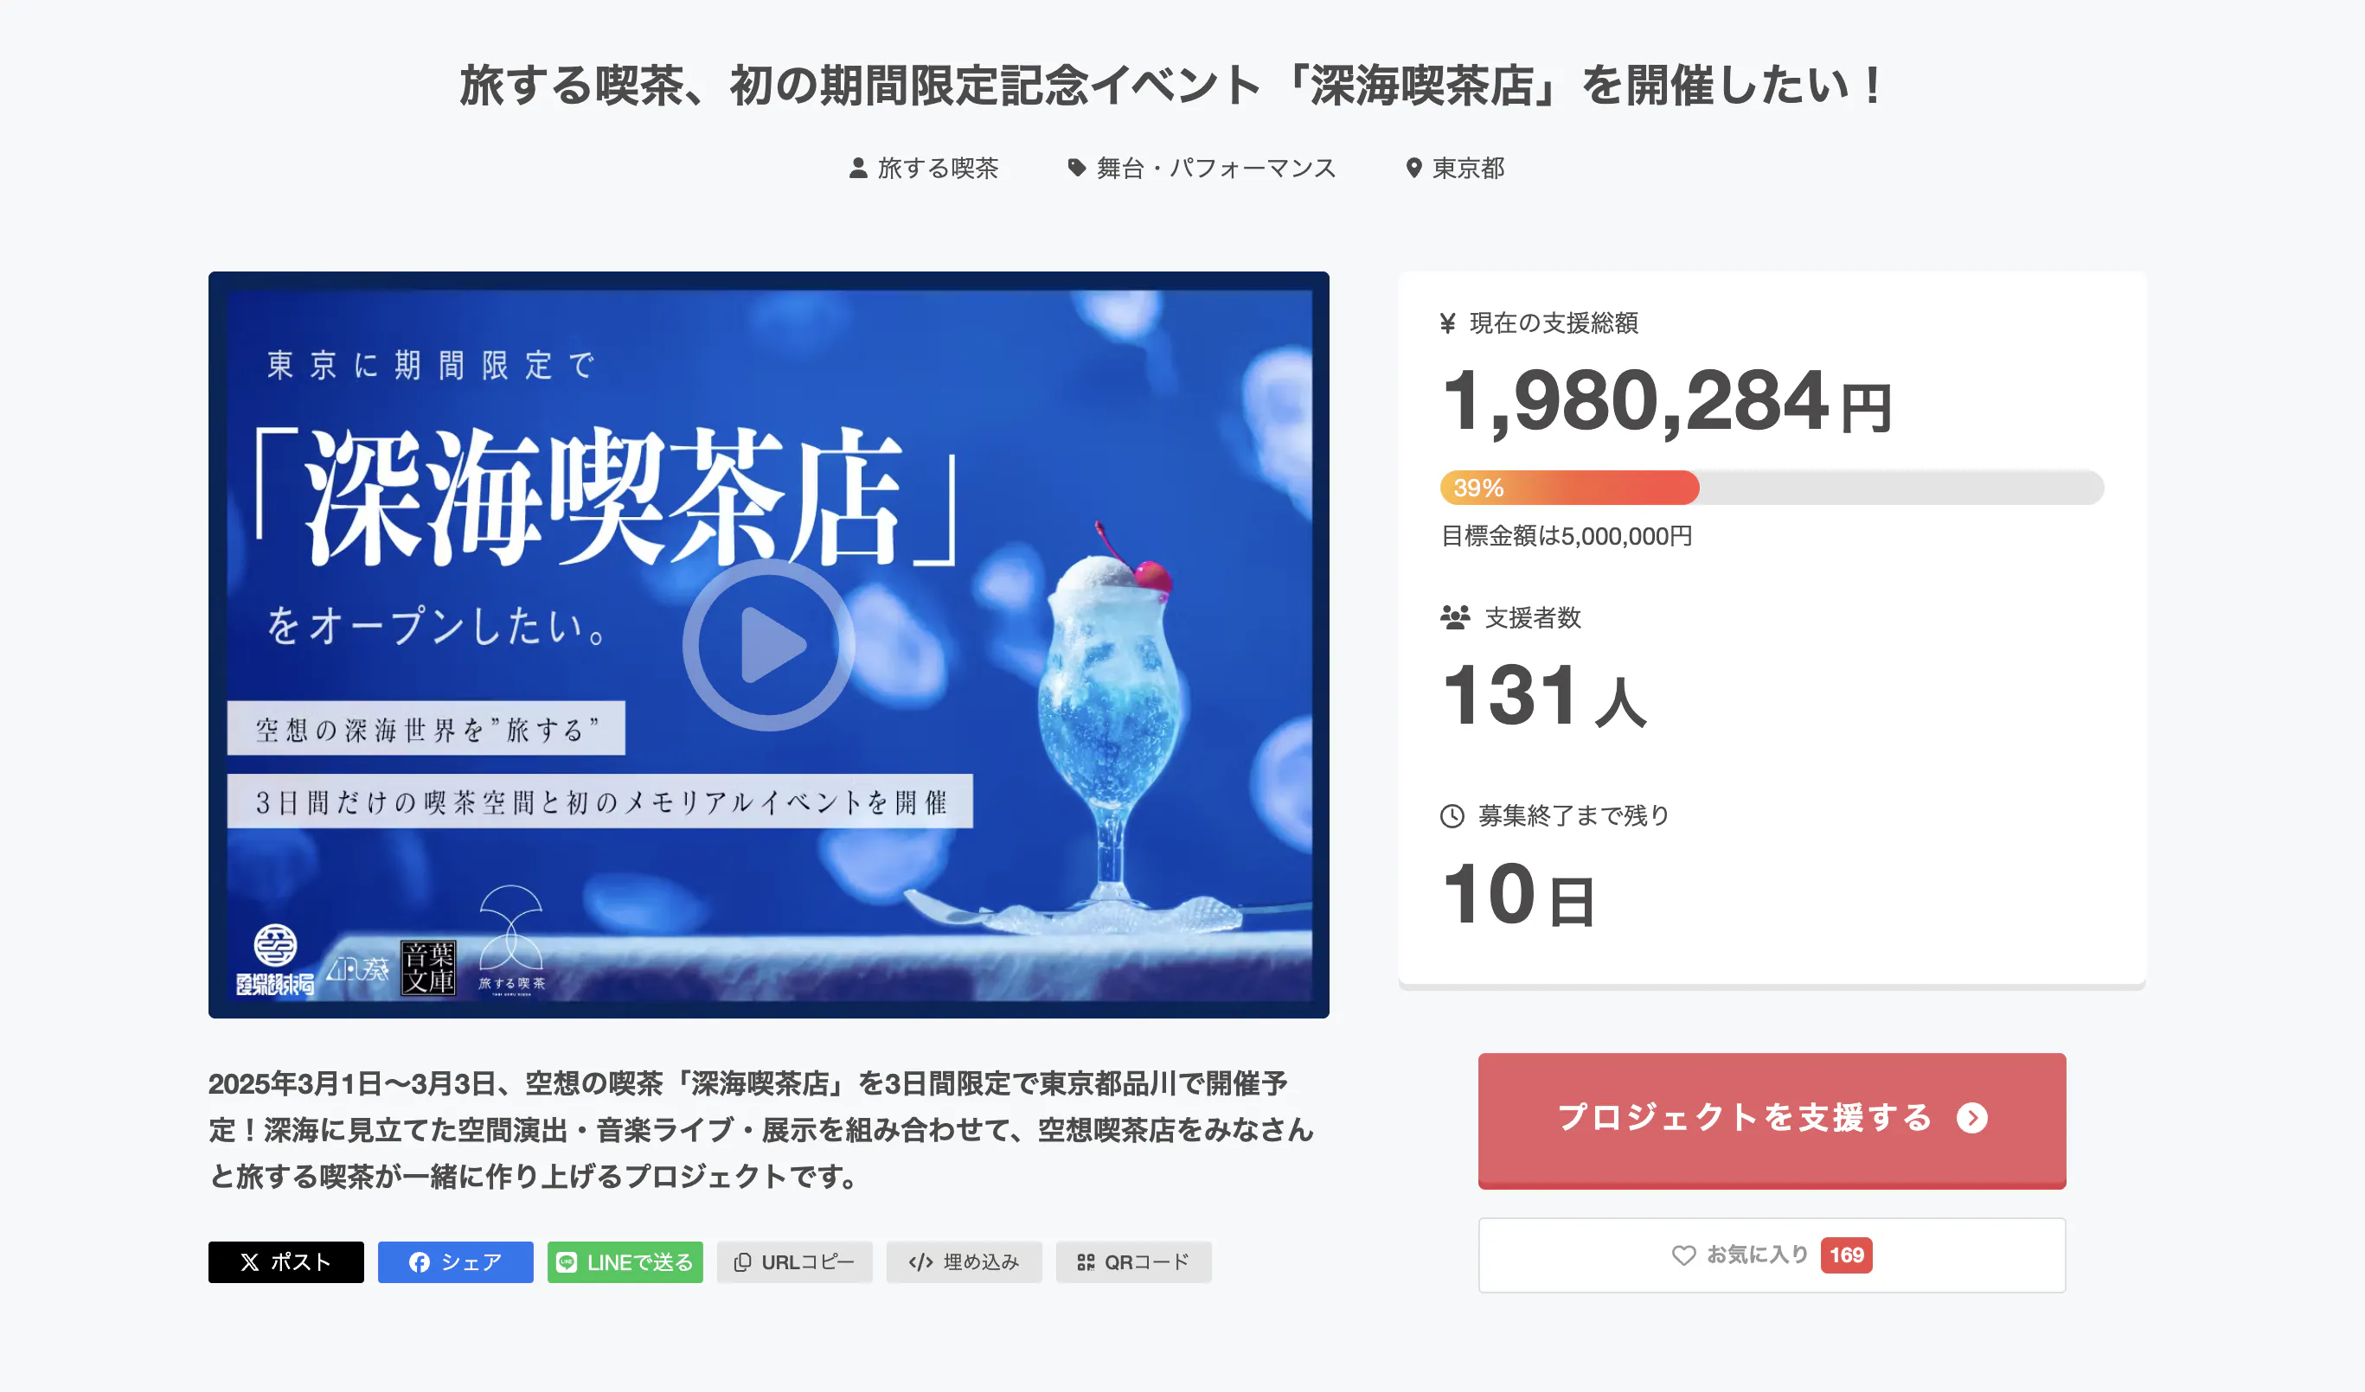Play the 深海喫茶店 project video

[x=769, y=645]
